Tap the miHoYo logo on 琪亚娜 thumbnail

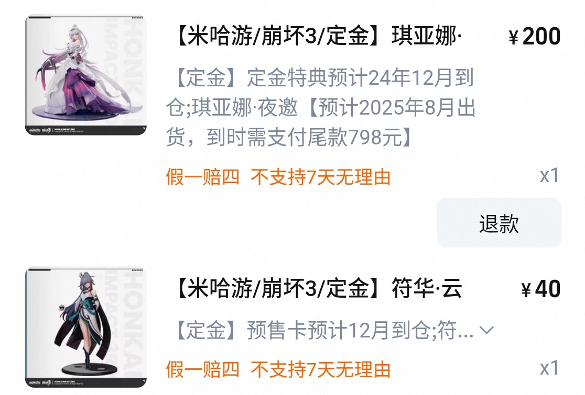[35, 130]
